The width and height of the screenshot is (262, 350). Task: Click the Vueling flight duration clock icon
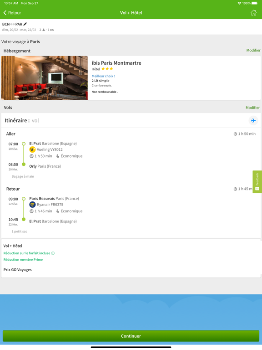[x=32, y=156]
